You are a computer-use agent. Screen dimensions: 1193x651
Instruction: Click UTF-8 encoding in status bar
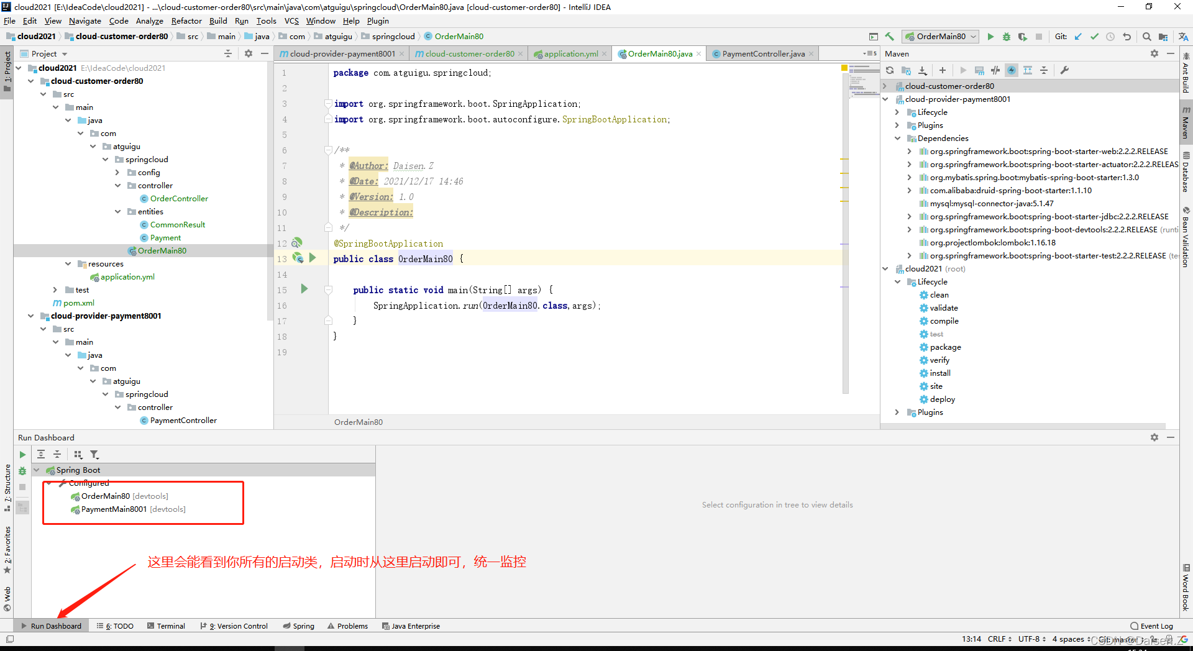click(x=1031, y=639)
